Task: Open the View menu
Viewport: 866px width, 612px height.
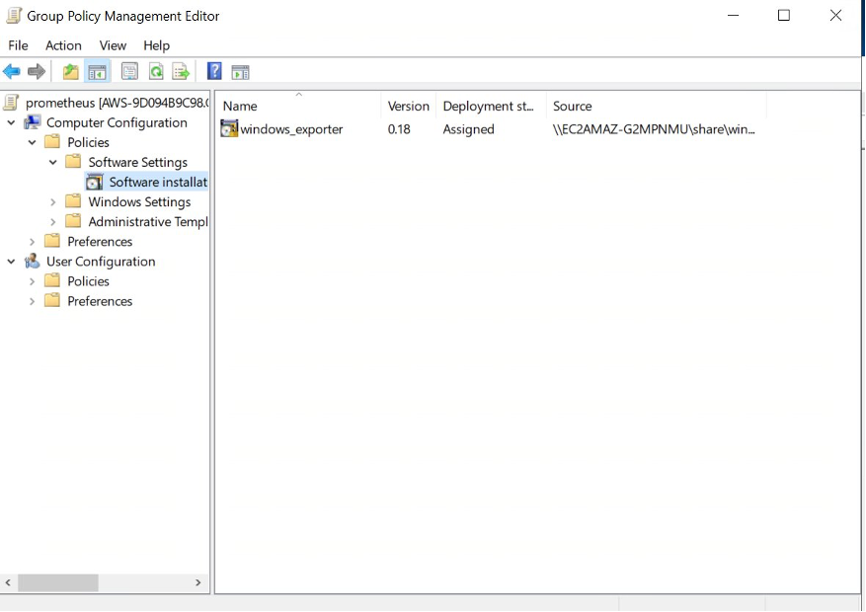Action: [112, 45]
